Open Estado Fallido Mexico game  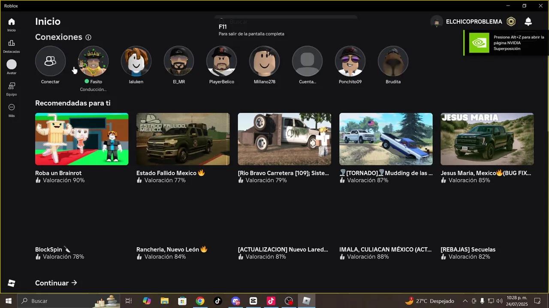183,139
